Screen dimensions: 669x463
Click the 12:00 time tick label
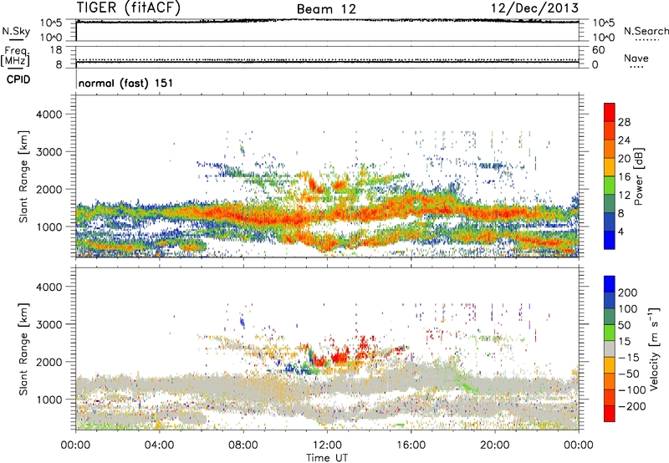pyautogui.click(x=327, y=445)
